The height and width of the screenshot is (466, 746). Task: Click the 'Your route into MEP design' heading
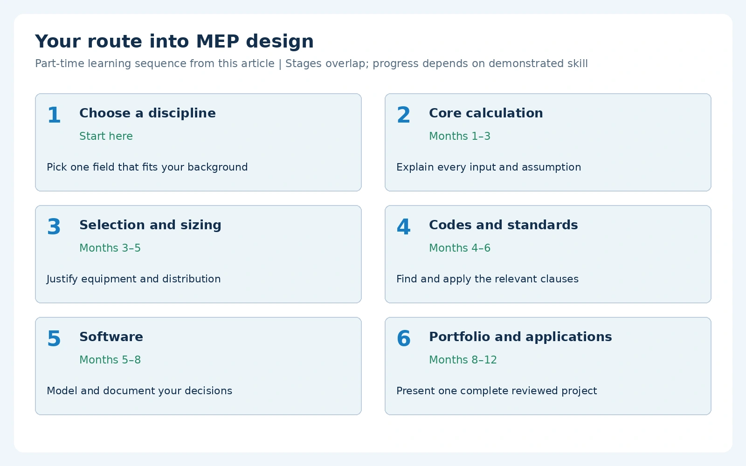(174, 41)
